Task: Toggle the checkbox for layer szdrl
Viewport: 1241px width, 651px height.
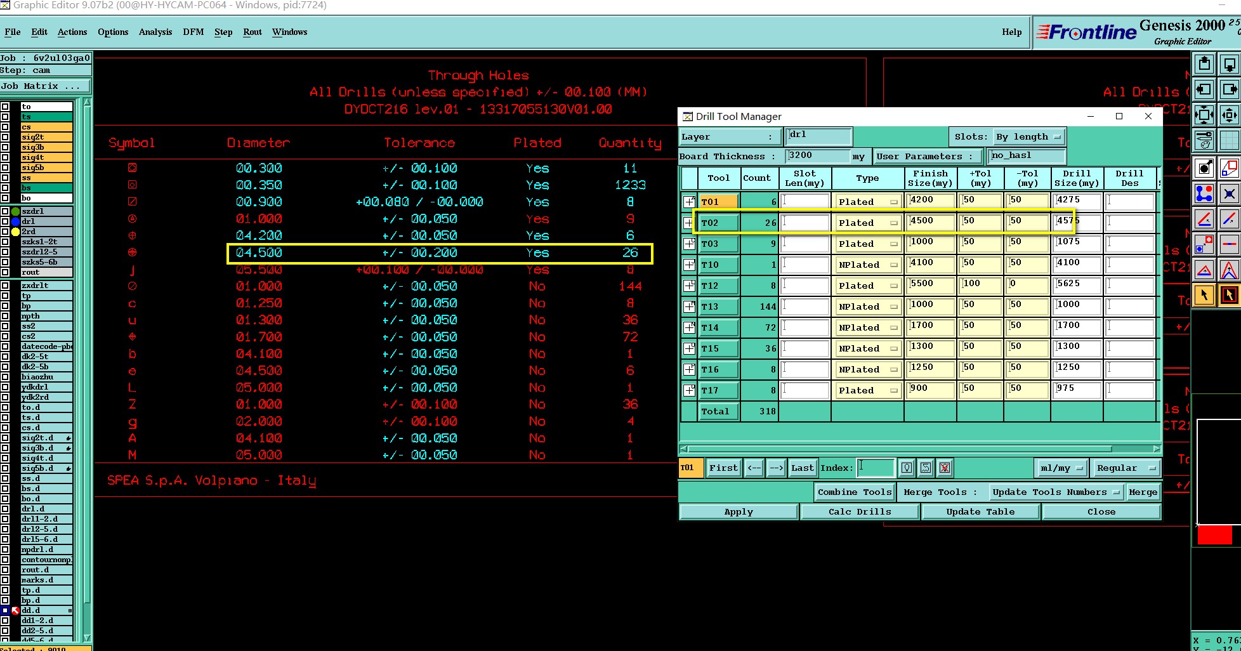Action: pos(5,211)
